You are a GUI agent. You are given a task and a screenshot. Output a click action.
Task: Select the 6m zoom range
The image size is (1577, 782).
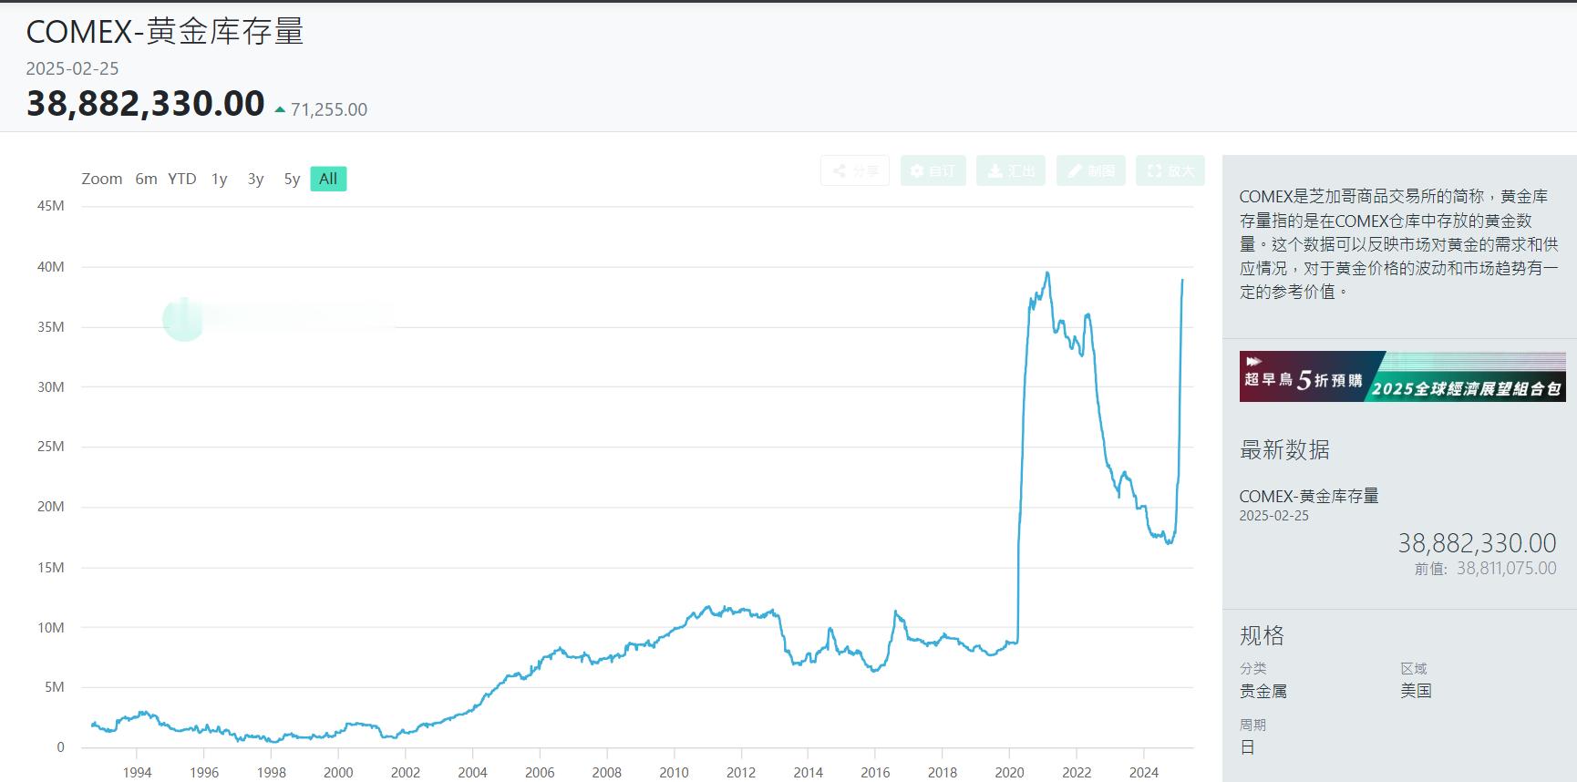146,179
